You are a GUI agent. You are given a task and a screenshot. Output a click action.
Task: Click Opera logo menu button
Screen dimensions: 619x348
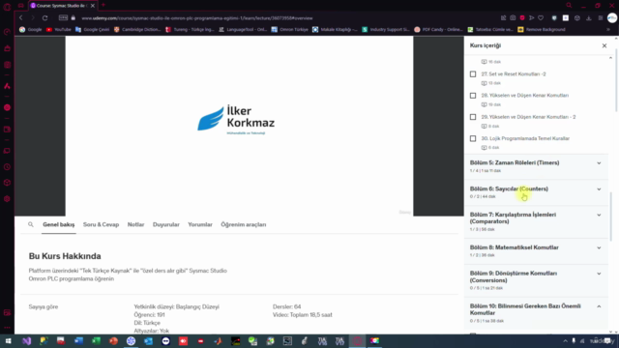(x=7, y=7)
